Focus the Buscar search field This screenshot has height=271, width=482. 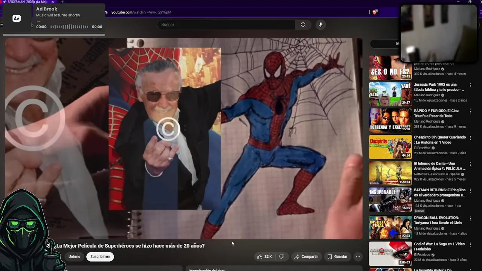tap(226, 25)
